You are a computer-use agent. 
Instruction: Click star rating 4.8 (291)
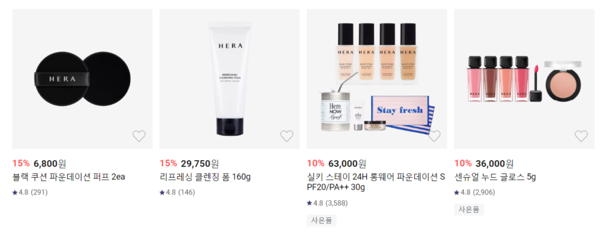[x=30, y=192]
